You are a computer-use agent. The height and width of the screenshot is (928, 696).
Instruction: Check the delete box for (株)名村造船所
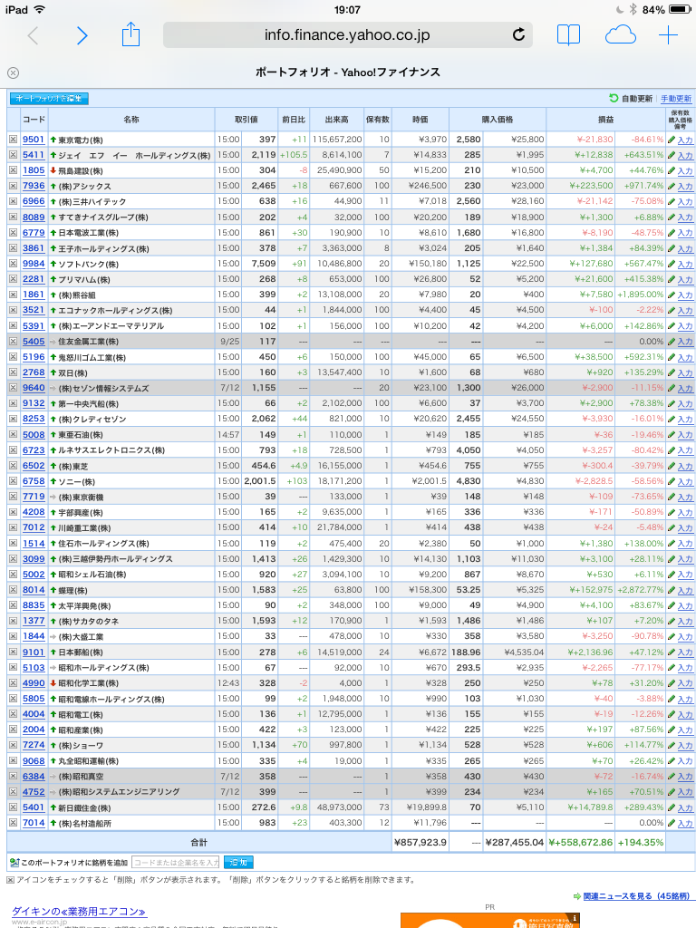pos(13,823)
